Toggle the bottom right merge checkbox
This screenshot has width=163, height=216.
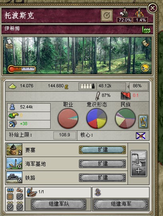point(20,207)
